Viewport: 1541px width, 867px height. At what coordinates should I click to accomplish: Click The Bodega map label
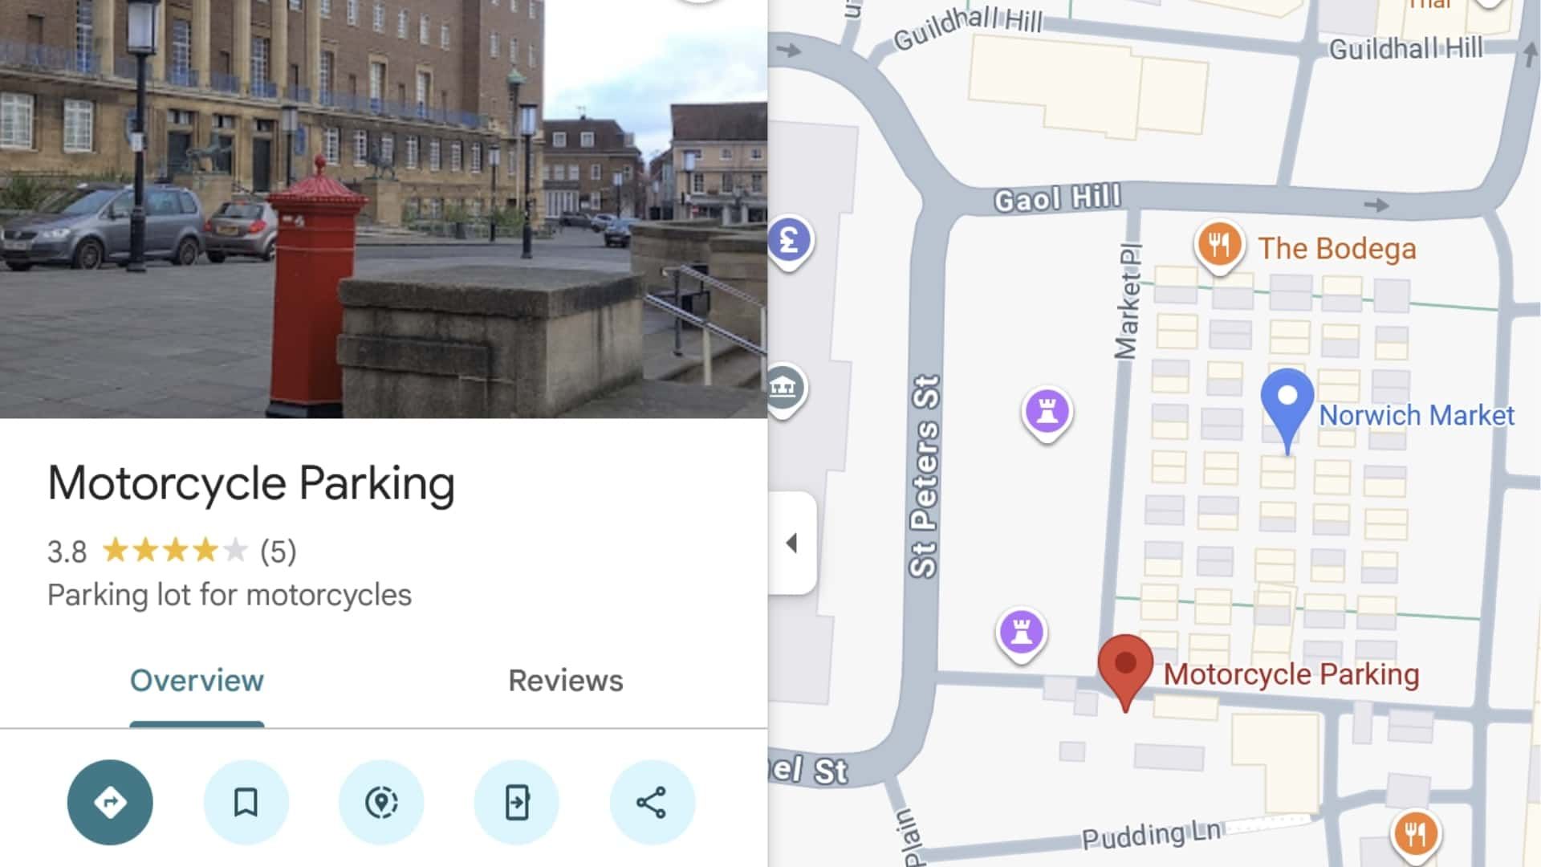1336,249
